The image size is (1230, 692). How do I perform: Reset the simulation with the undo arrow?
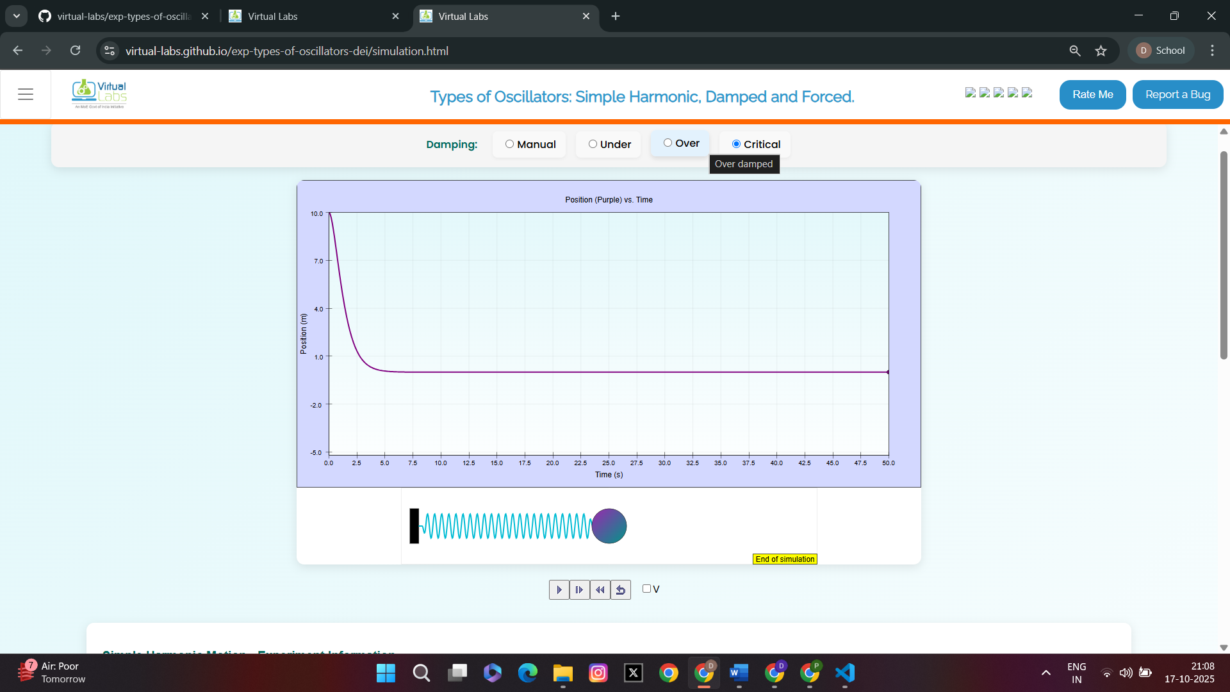(620, 589)
